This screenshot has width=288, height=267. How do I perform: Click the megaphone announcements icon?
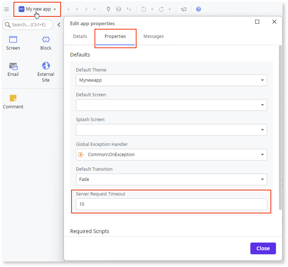pyautogui.click(x=183, y=9)
